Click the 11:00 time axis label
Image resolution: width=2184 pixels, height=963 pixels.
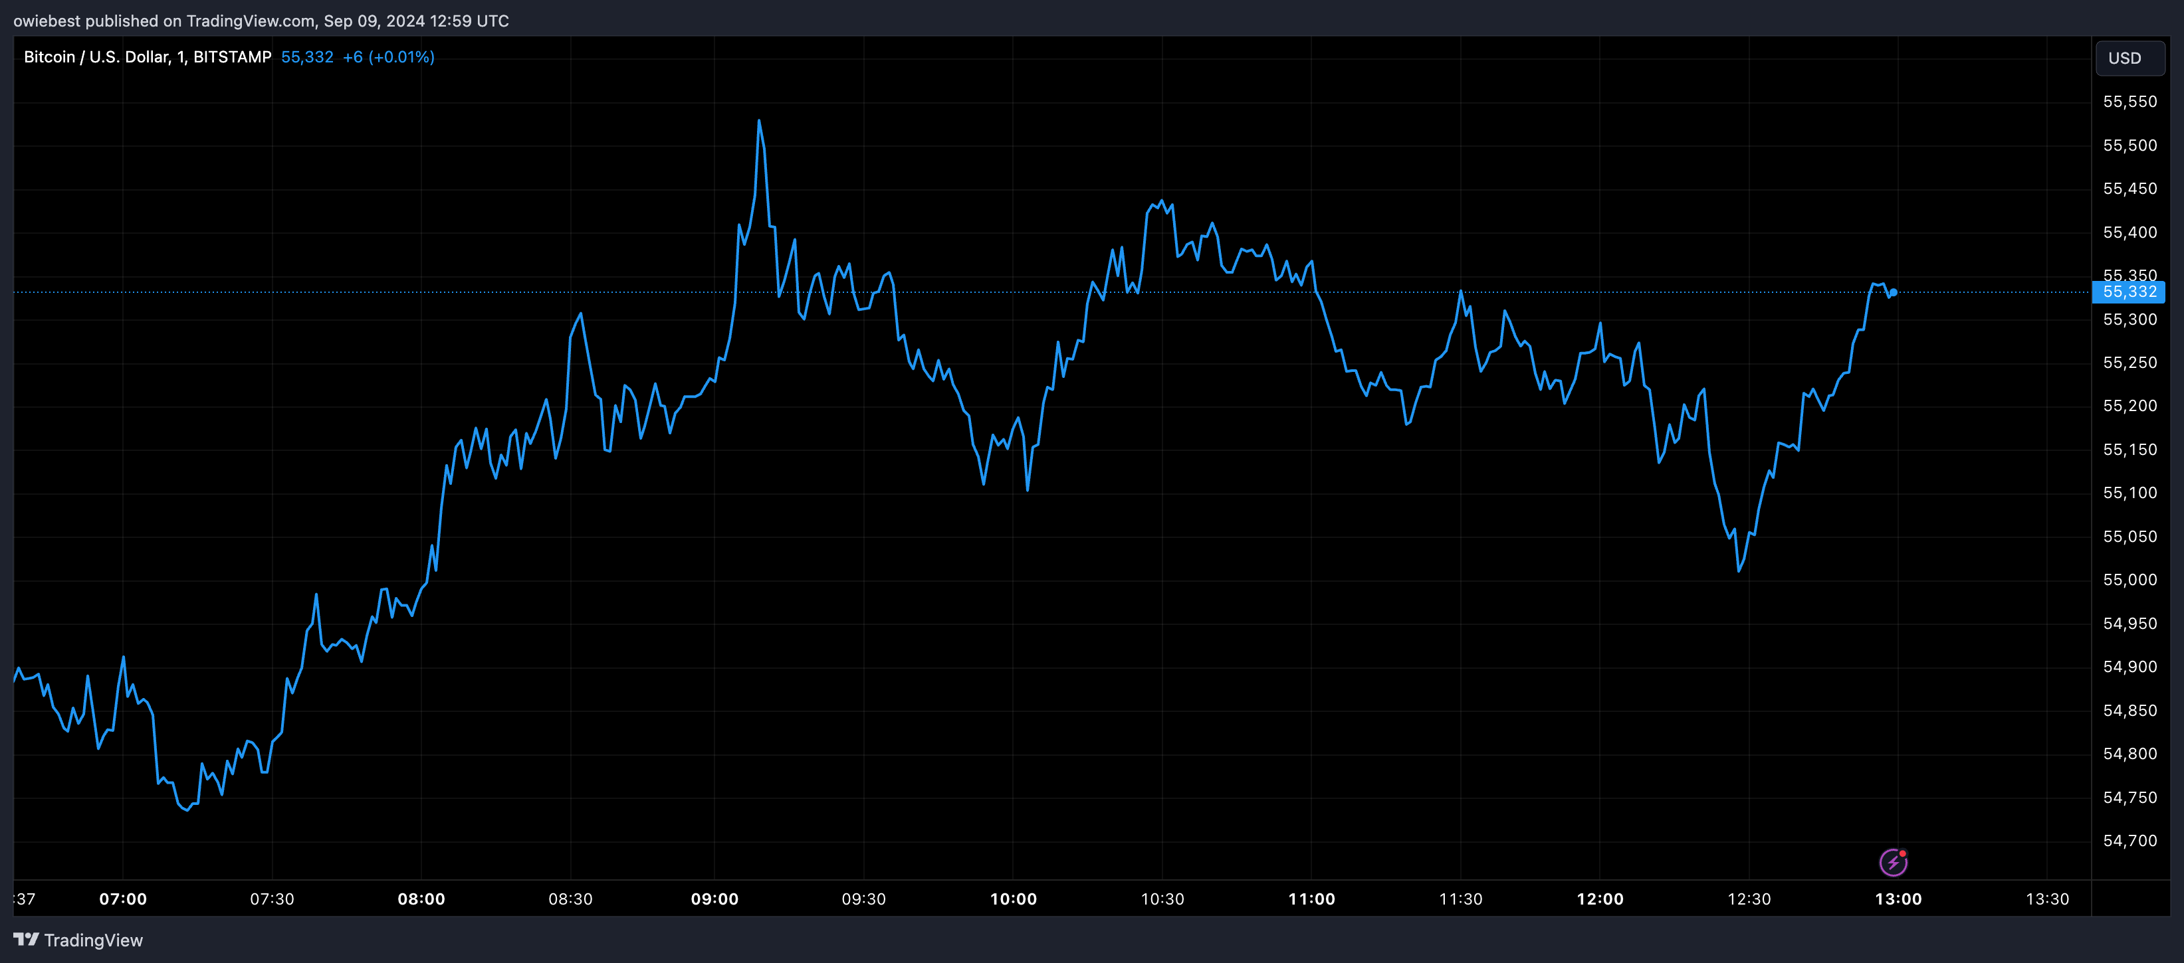click(x=1311, y=899)
